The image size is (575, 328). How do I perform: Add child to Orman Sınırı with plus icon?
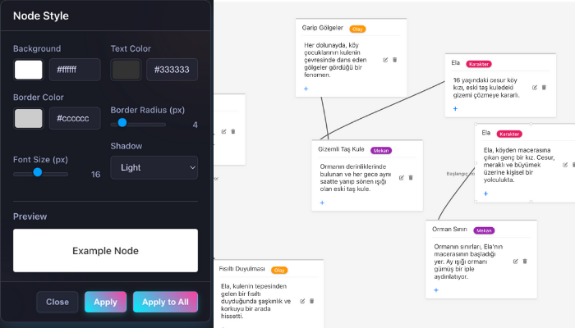pyautogui.click(x=436, y=290)
